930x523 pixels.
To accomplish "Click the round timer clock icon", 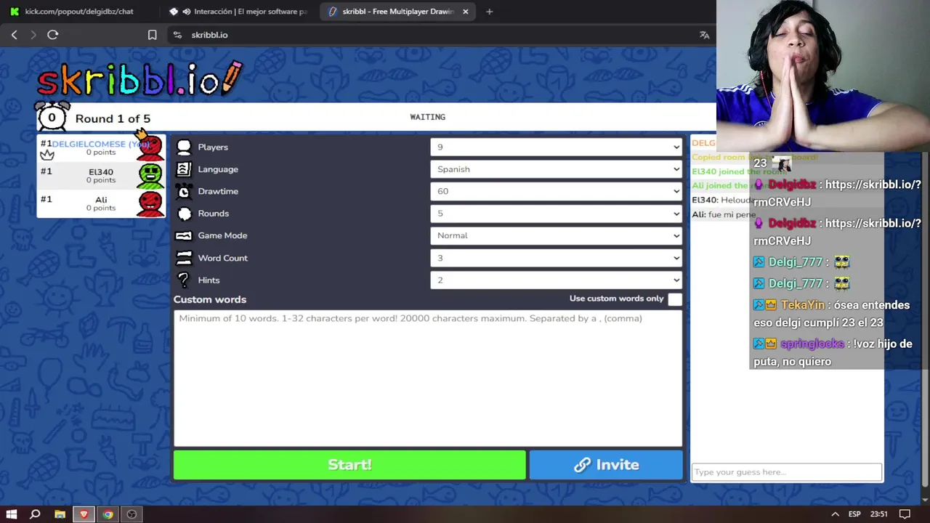I will click(x=52, y=117).
